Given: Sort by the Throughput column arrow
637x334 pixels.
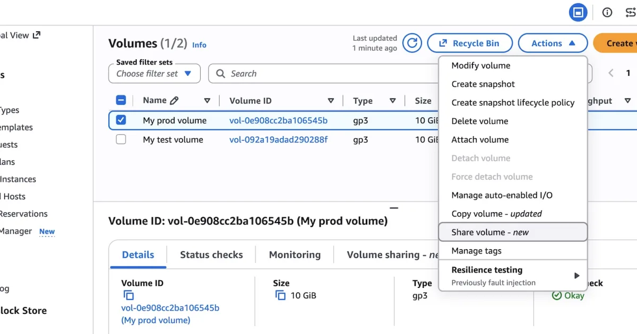Looking at the screenshot, I should coord(627,101).
